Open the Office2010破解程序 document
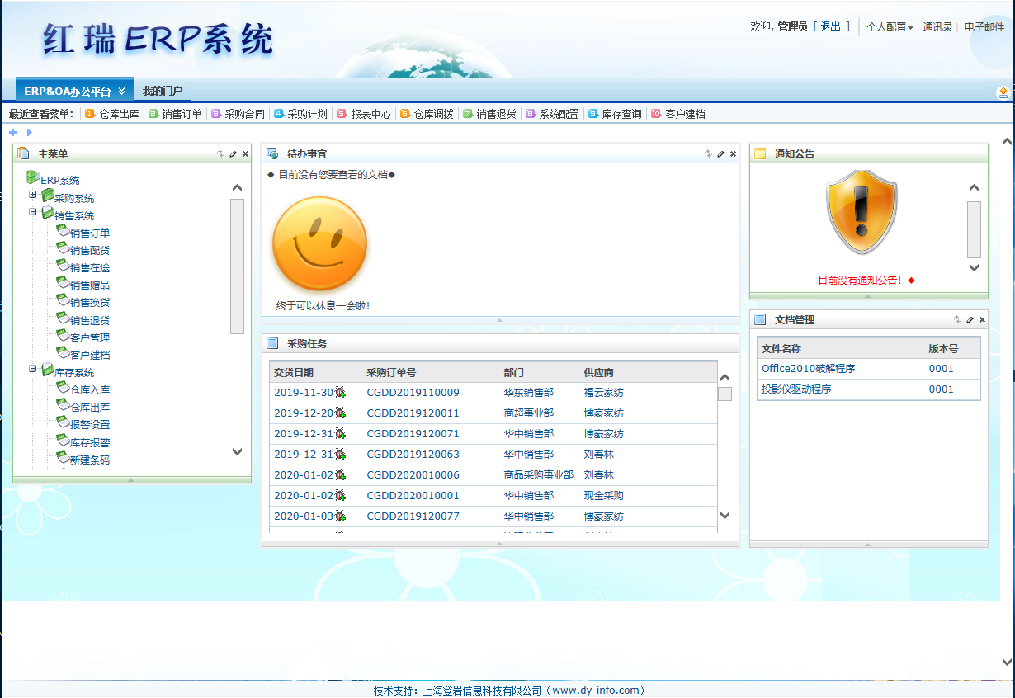The image size is (1015, 698). click(x=808, y=369)
